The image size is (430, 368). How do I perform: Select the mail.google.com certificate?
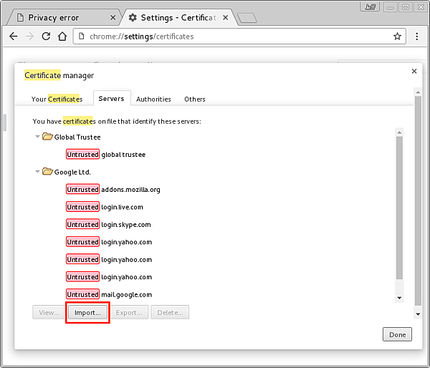(126, 295)
